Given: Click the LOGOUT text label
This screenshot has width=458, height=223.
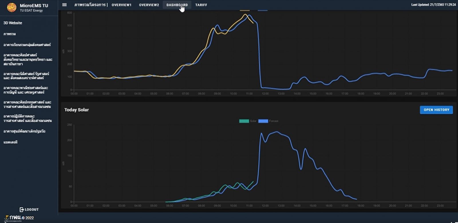Looking at the screenshot, I should pos(31,210).
